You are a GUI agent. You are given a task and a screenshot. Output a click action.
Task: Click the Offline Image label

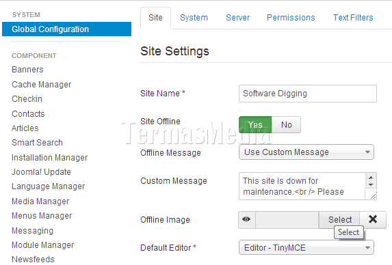[166, 220]
